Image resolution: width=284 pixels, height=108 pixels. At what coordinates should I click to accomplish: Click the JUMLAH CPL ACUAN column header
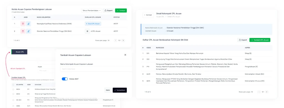[x=93, y=17]
